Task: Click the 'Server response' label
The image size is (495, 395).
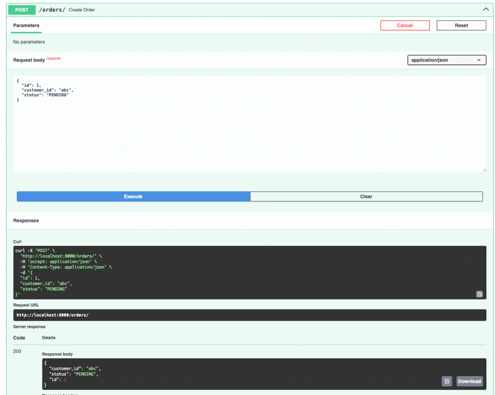Action: click(x=29, y=326)
